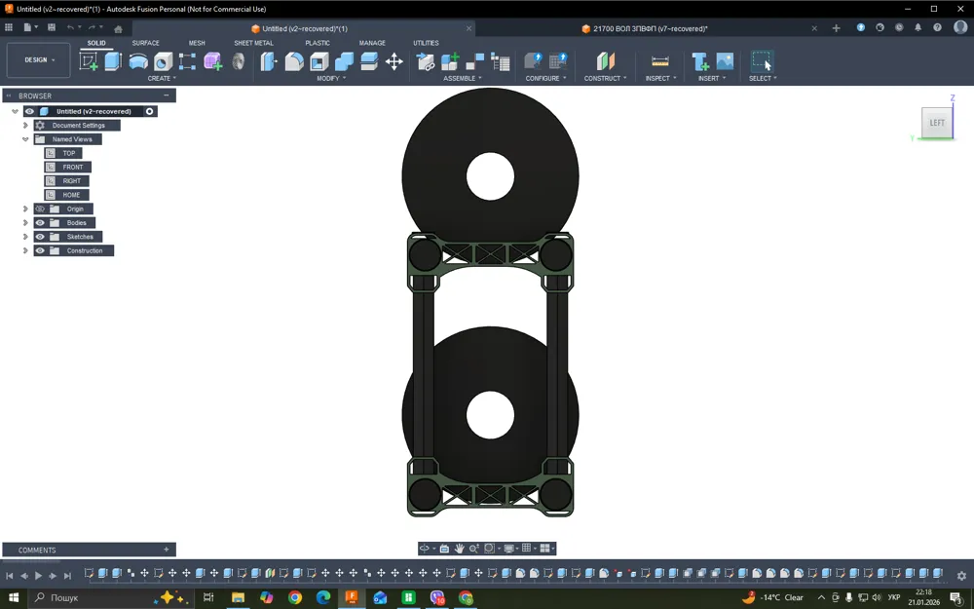Open the ASSEMBLE dropdown menu
974x609 pixels.
[462, 78]
